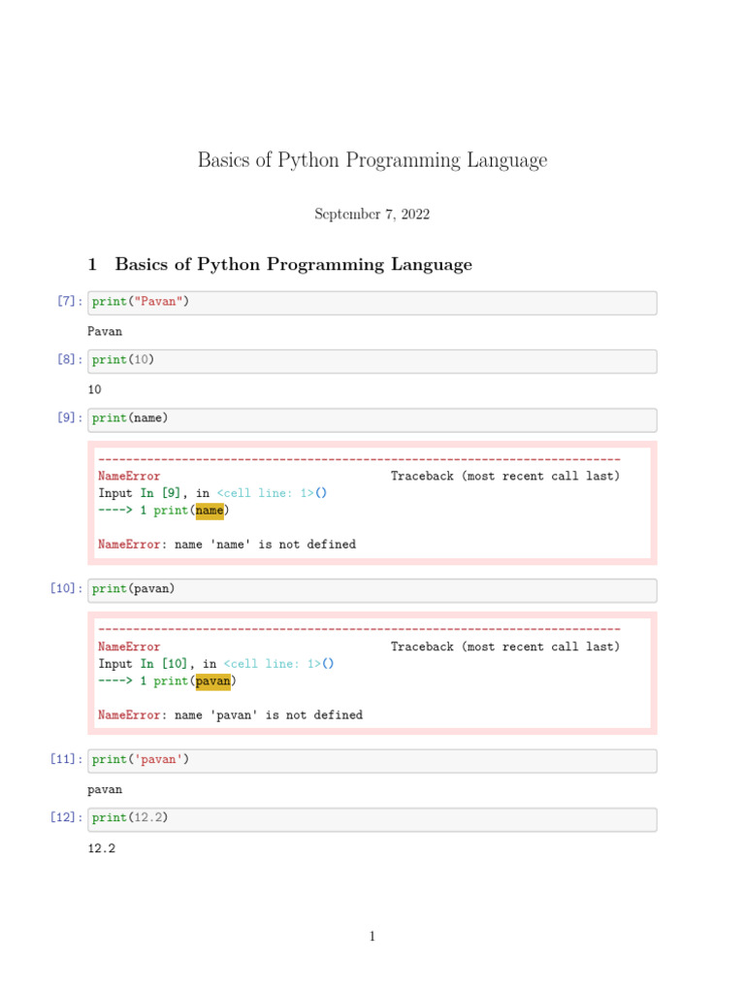Click the numbered section heading

(x=279, y=264)
